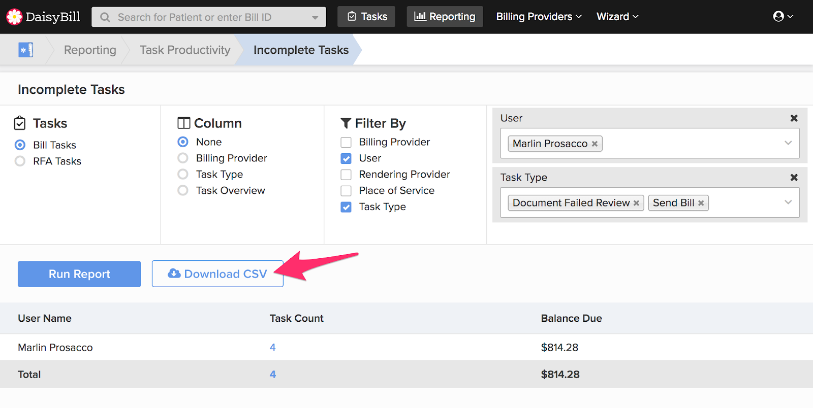Image resolution: width=813 pixels, height=408 pixels.
Task: Close the Task Type filter panel
Action: coord(794,178)
